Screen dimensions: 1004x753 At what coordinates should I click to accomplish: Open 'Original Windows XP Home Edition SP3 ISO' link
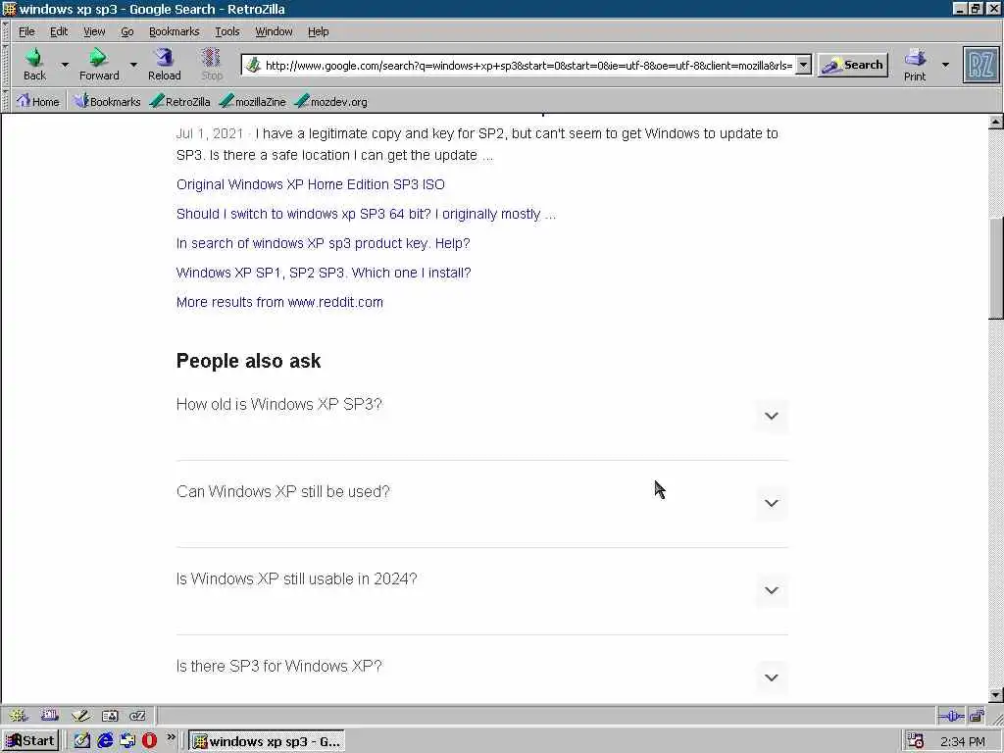311,184
